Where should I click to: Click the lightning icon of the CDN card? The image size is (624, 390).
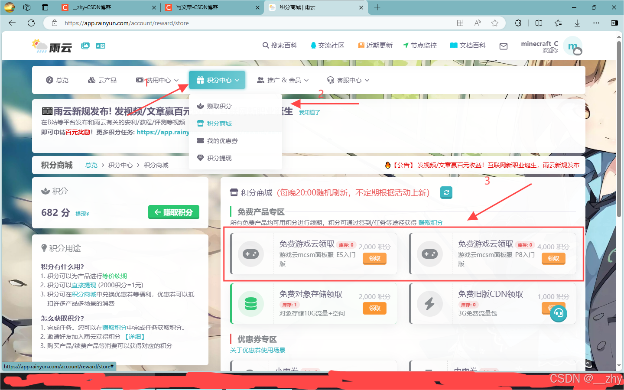[429, 304]
